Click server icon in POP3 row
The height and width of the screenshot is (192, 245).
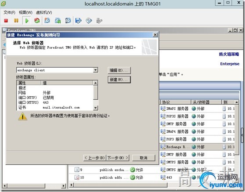(x=224, y=139)
